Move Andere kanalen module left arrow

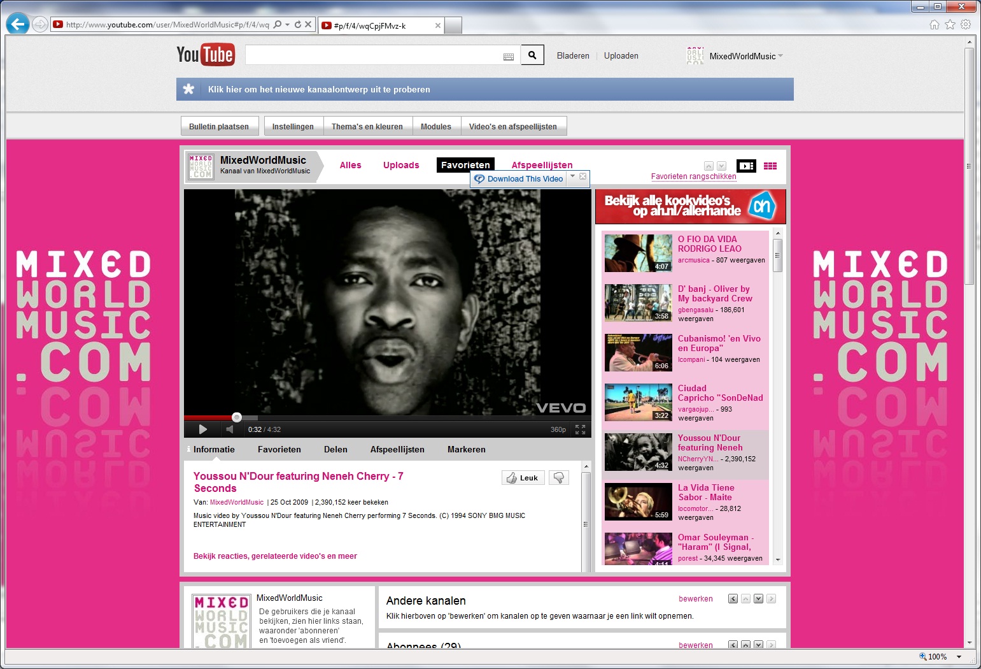733,599
